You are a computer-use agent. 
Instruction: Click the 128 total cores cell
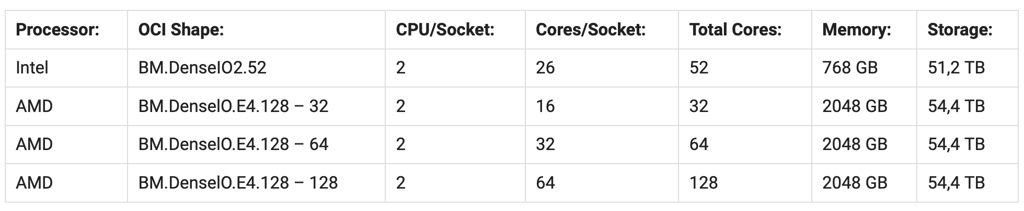(703, 183)
